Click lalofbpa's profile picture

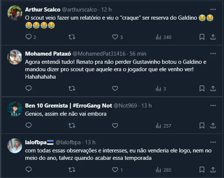(x=15, y=145)
